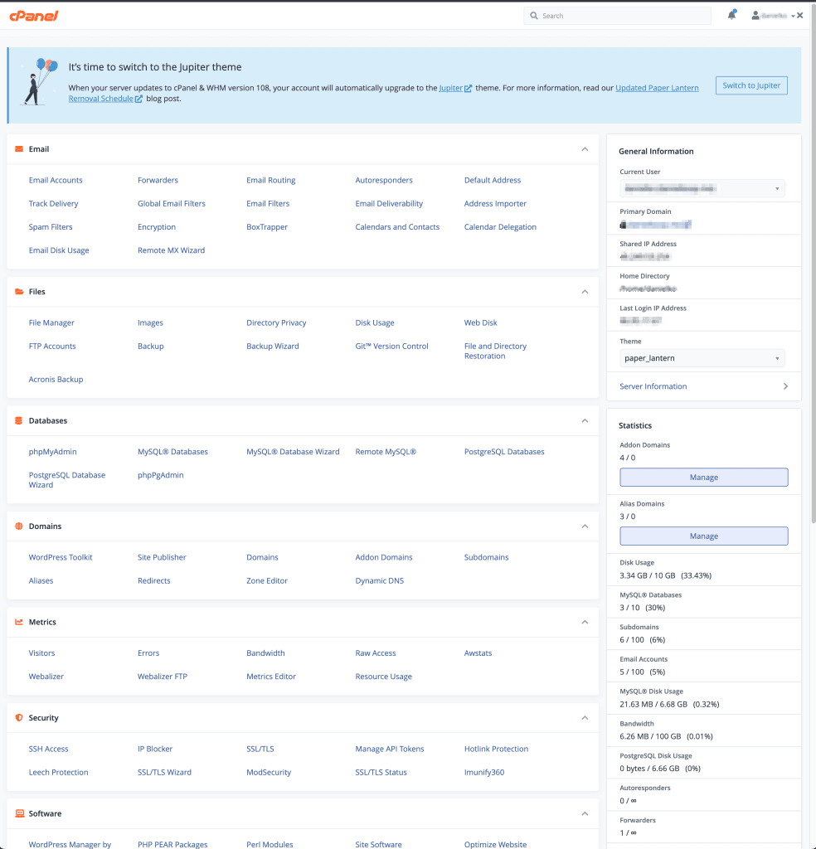Manage Addon Domains
Screen dimensions: 816x849
tap(703, 477)
